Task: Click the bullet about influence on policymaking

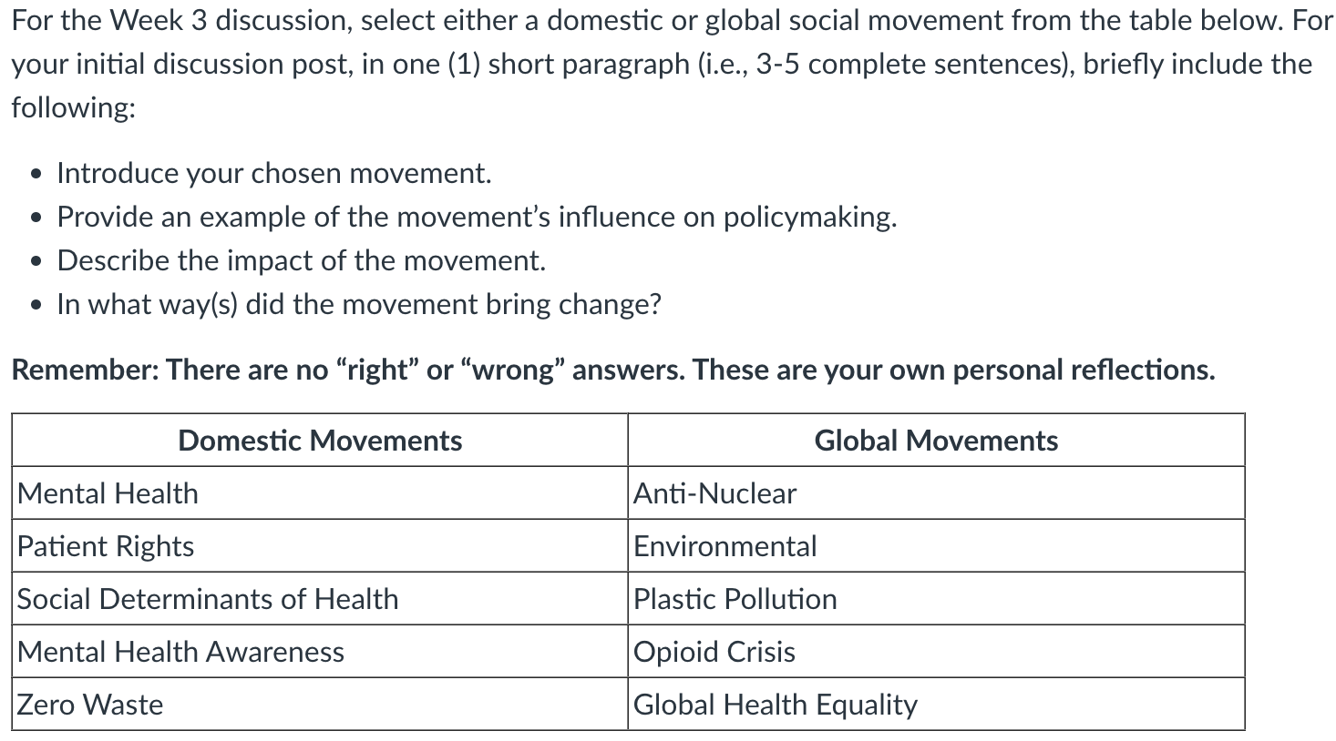Action: click(477, 217)
